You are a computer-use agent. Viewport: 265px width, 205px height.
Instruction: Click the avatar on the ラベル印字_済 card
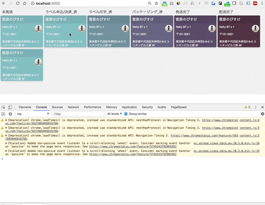[125, 29]
